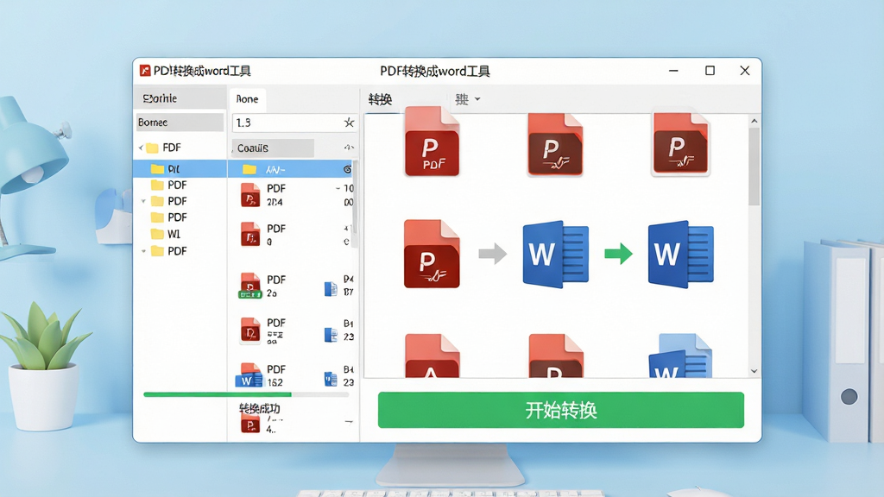The height and width of the screenshot is (497, 884).
Task: Click the Word-over-PDF icon in 'PDF 162' row
Action: click(x=249, y=375)
